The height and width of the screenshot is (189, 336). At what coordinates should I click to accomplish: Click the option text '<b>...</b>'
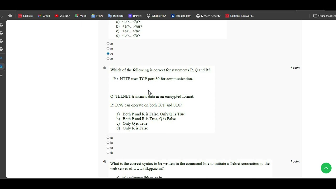(131, 35)
